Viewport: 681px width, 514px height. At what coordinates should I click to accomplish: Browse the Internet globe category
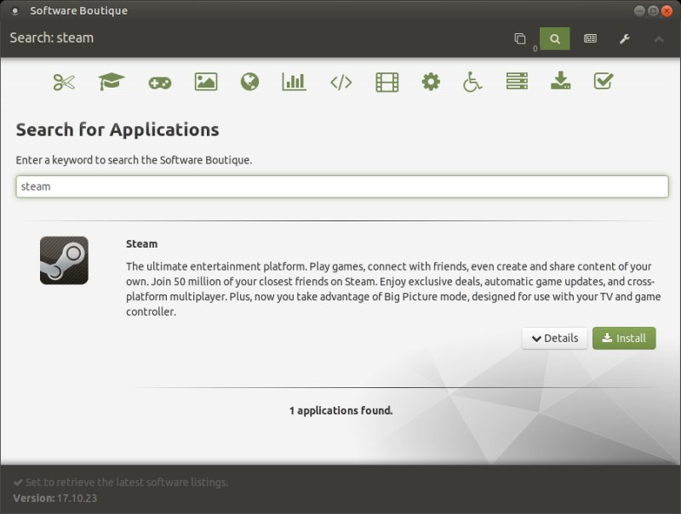point(249,82)
